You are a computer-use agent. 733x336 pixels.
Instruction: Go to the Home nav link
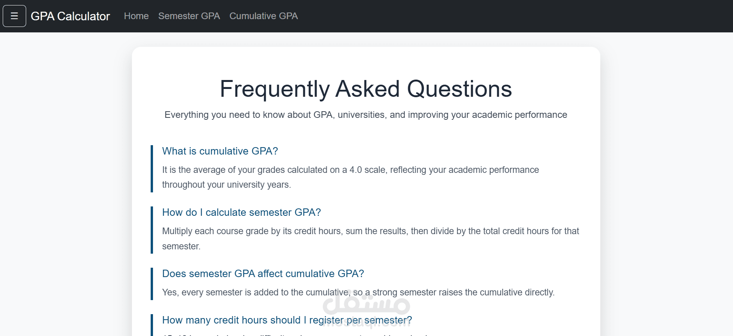coord(136,16)
